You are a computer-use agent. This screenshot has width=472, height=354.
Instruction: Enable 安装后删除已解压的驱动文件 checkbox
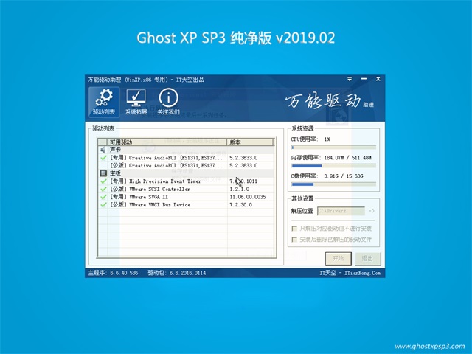pyautogui.click(x=294, y=240)
